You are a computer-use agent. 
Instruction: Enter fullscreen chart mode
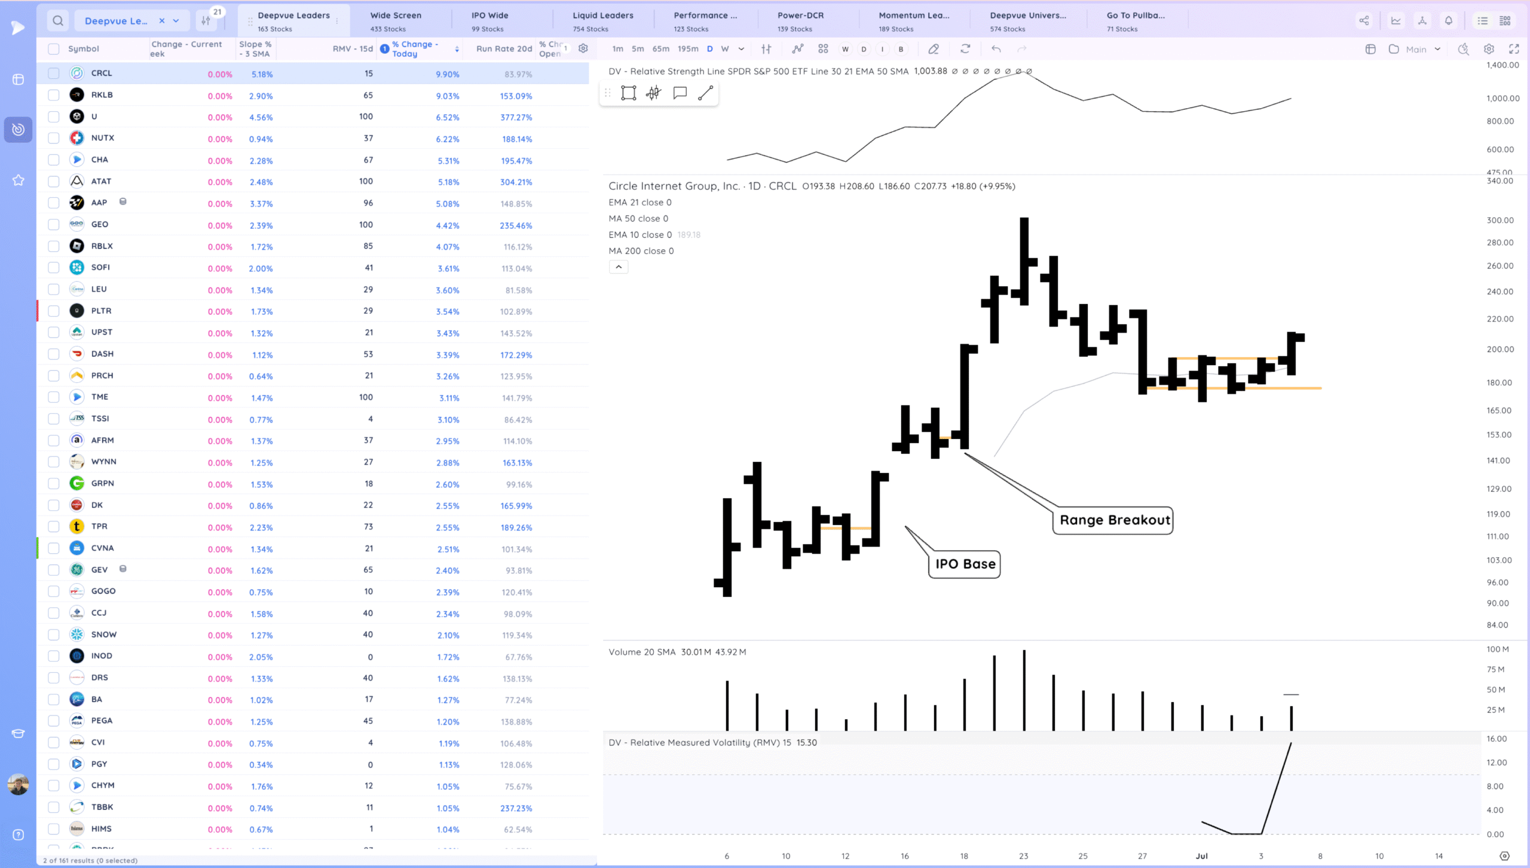1514,49
